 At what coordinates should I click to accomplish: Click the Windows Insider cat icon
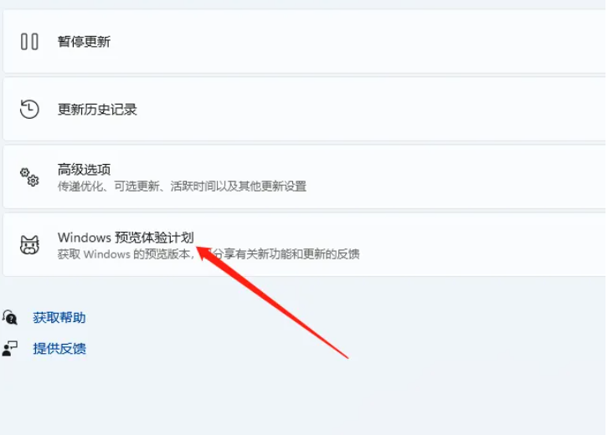click(29, 245)
